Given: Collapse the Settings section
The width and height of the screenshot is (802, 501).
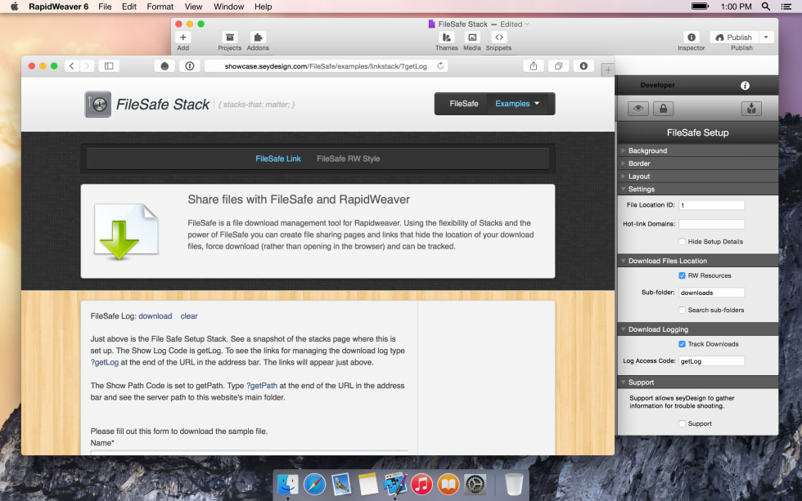Looking at the screenshot, I should point(697,189).
